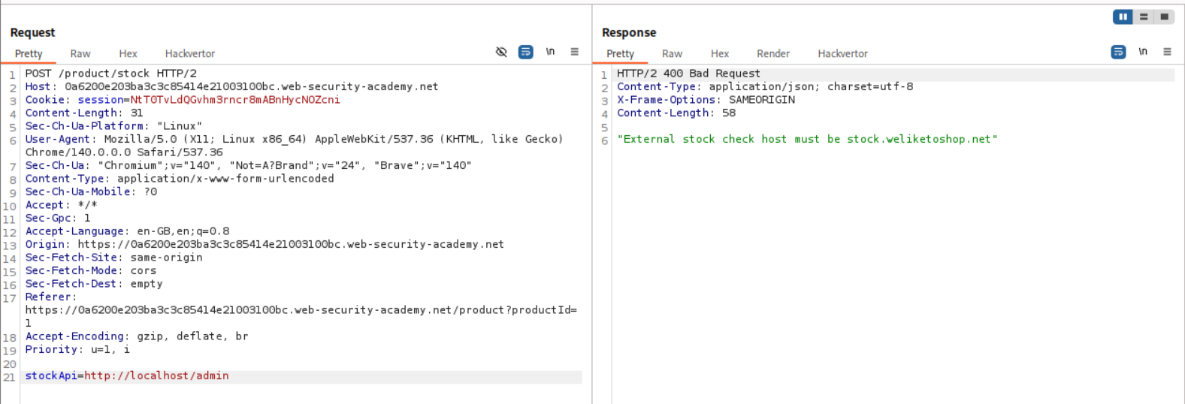1185x404 pixels.
Task: Toggle the request inspector visibility eye icon
Action: (501, 52)
